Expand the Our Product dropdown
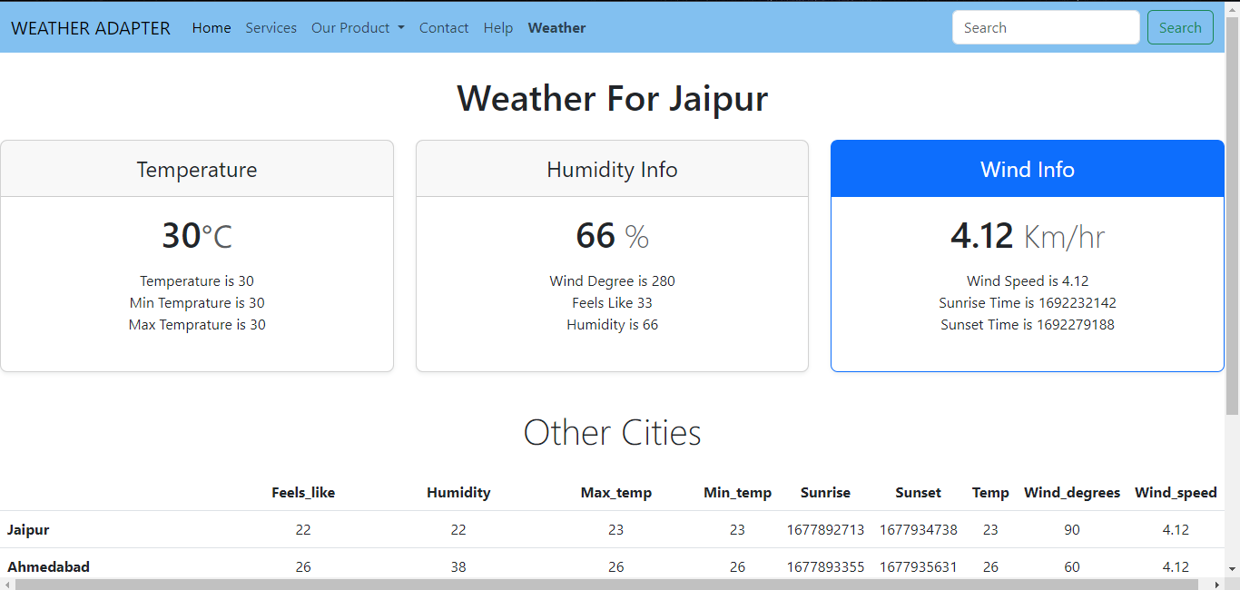 click(x=357, y=28)
